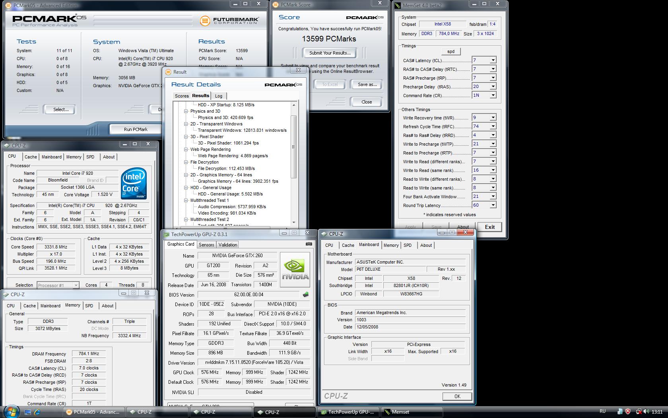Click the GPU-Z Name field NVIDIA GeForce GTX 260
Screen dimensions: 668x418
pyautogui.click(x=237, y=256)
